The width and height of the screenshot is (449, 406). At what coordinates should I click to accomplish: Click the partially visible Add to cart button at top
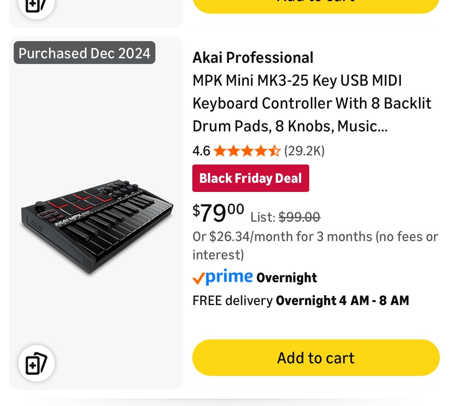[316, 3]
